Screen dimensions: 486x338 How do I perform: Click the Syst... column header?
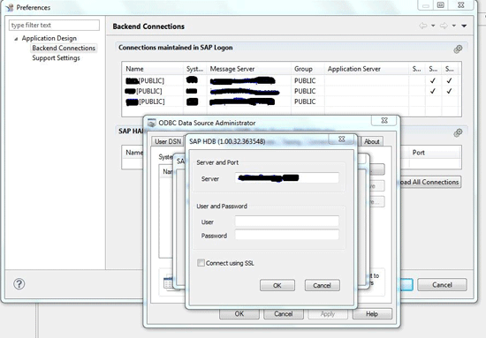click(x=195, y=69)
